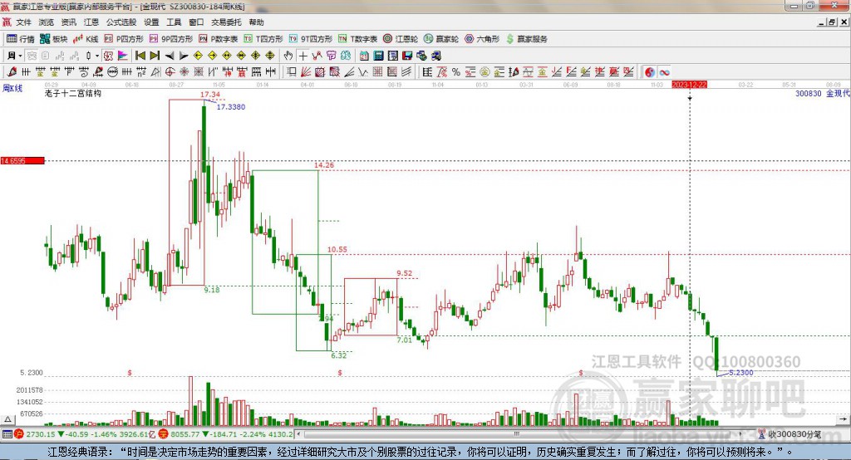This screenshot has width=851, height=460.
Task: Click the colorful flag icon
Action: click(x=123, y=56)
